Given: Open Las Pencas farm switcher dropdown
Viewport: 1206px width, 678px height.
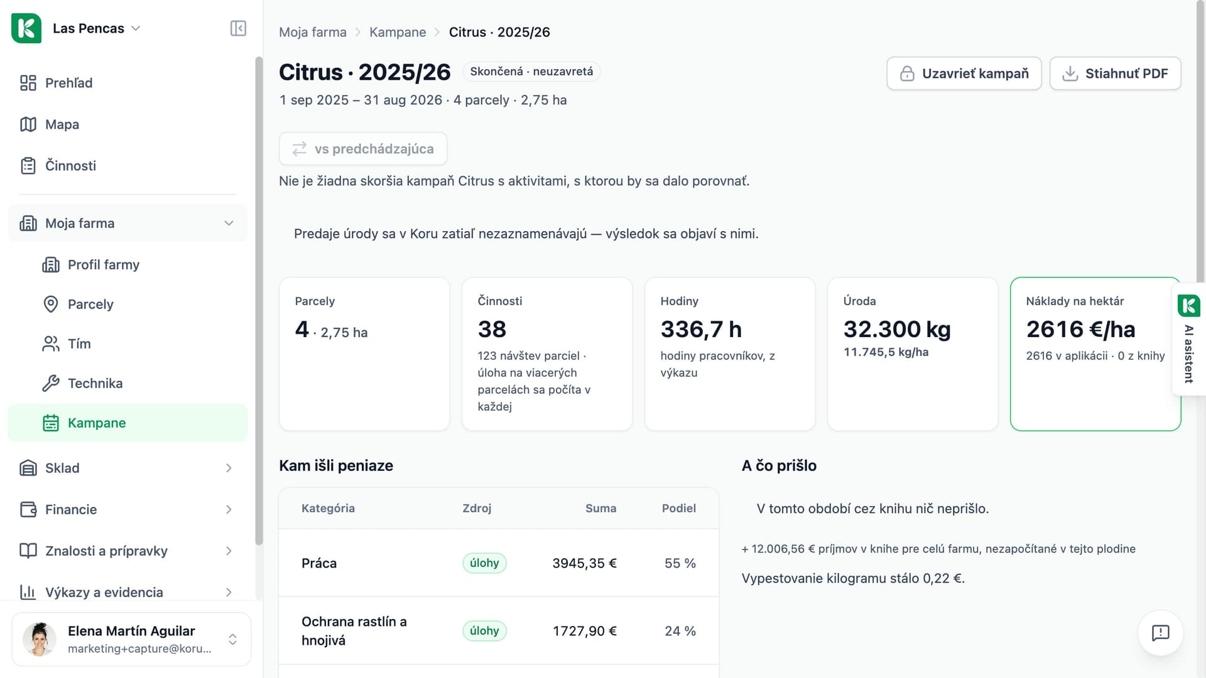Looking at the screenshot, I should (96, 28).
